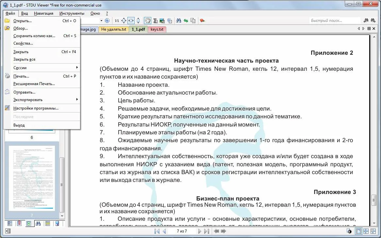
Task: Go to the first page
Action: click(157, 231)
